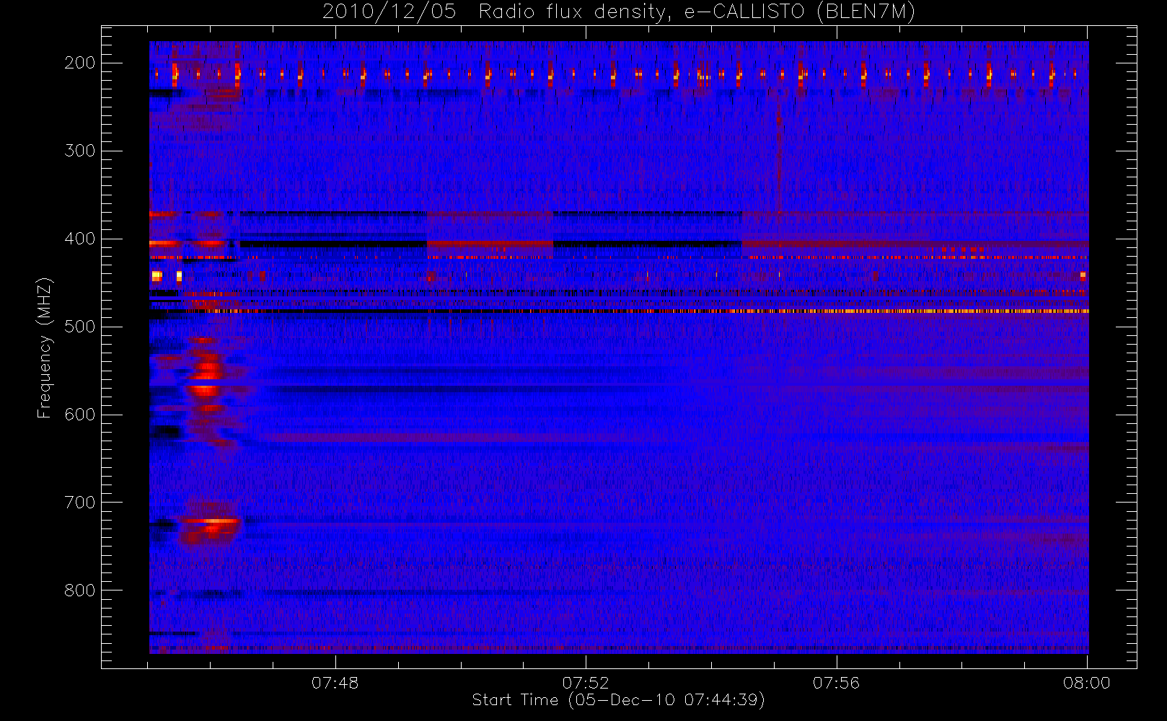This screenshot has height=721, width=1167.
Task: Click the 200 frequency tick label
Action: pyautogui.click(x=79, y=63)
